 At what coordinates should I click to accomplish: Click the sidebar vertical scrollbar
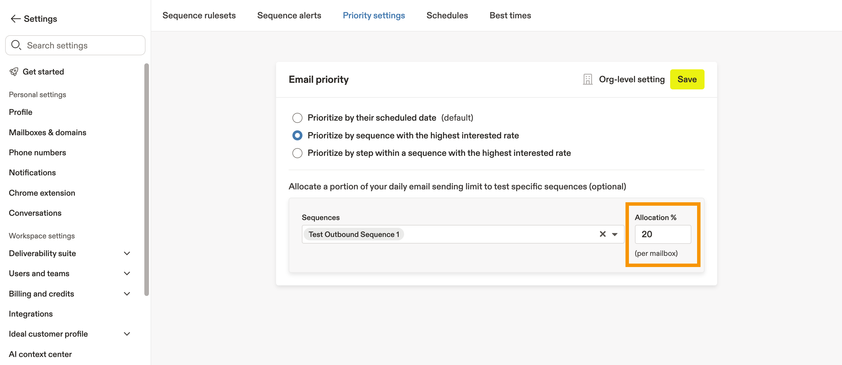(146, 180)
